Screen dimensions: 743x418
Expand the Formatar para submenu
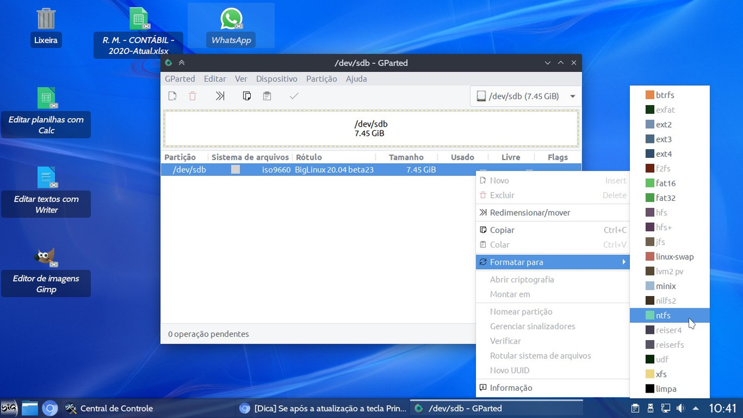553,262
